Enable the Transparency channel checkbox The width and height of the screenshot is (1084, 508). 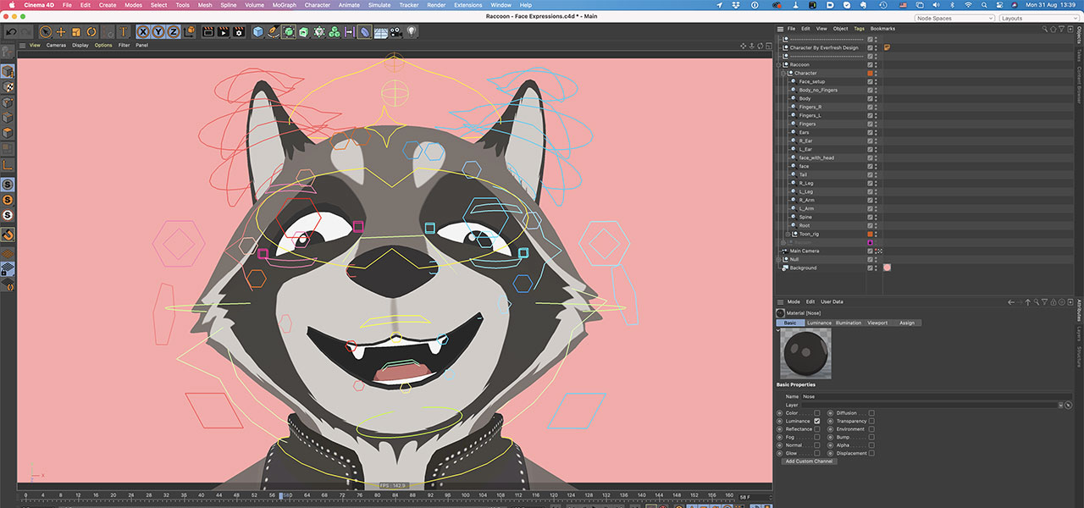[x=871, y=422]
